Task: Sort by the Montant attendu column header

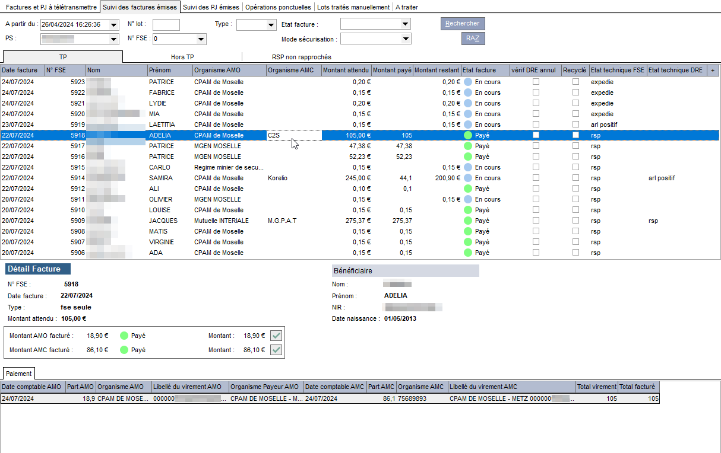Action: click(347, 70)
